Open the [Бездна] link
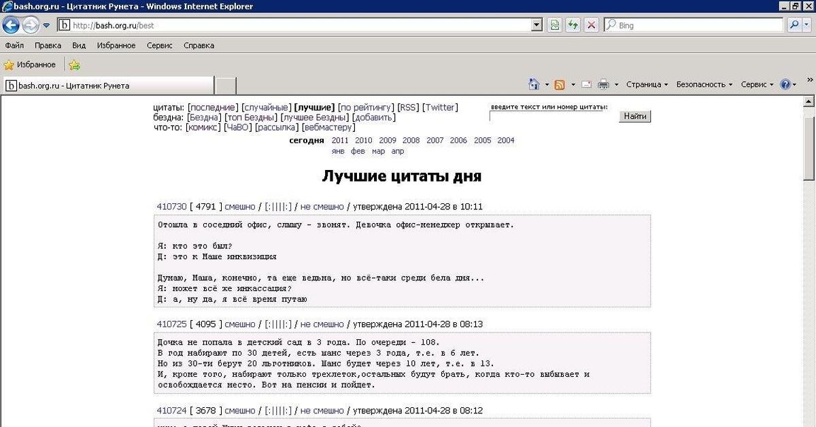816x427 pixels. pyautogui.click(x=204, y=117)
